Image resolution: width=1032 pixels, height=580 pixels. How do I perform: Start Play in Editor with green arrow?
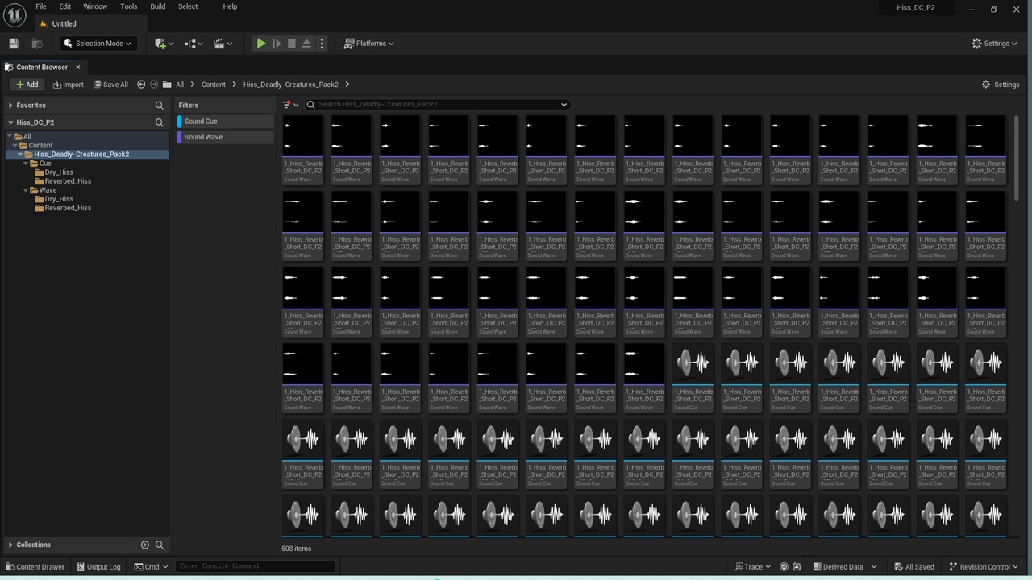pyautogui.click(x=261, y=43)
